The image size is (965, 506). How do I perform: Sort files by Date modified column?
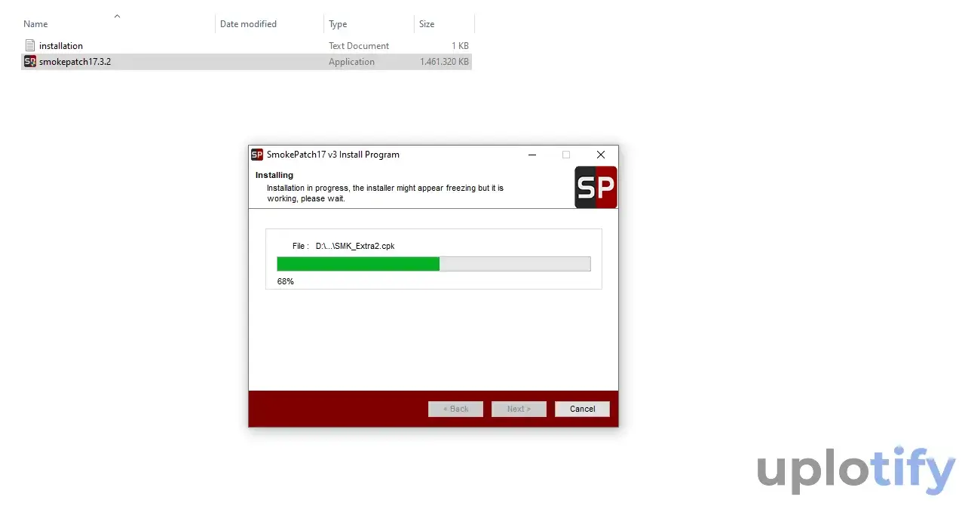pos(248,24)
